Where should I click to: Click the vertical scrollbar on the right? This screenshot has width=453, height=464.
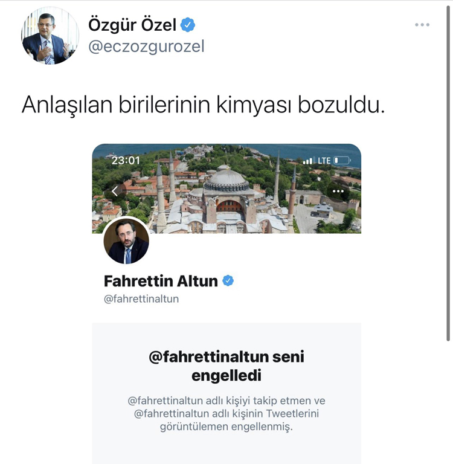[x=448, y=173]
